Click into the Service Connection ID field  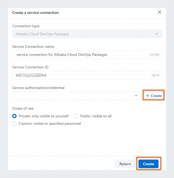coord(80,75)
